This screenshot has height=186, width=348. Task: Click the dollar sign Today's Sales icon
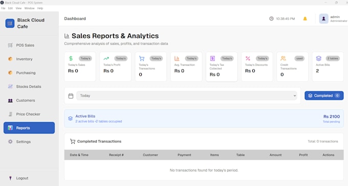pos(71,58)
